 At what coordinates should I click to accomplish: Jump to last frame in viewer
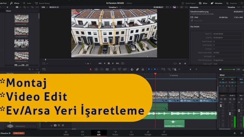(x=117, y=63)
